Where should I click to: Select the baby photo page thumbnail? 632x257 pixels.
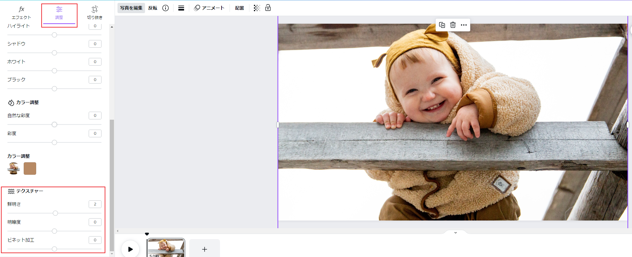166,248
